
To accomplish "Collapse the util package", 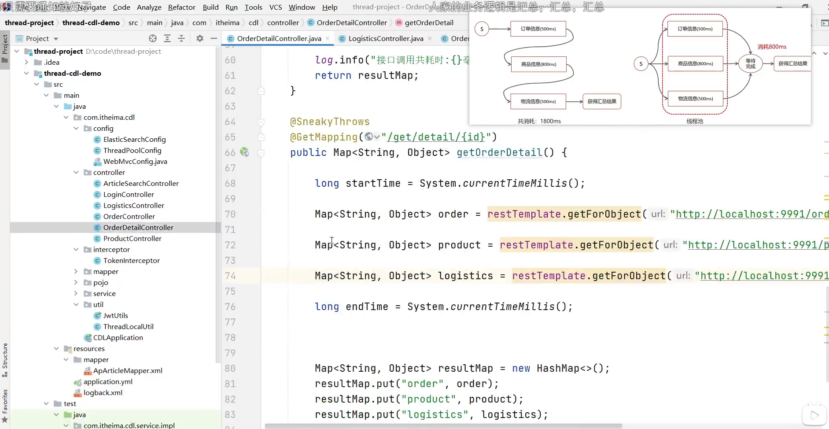I will point(76,304).
